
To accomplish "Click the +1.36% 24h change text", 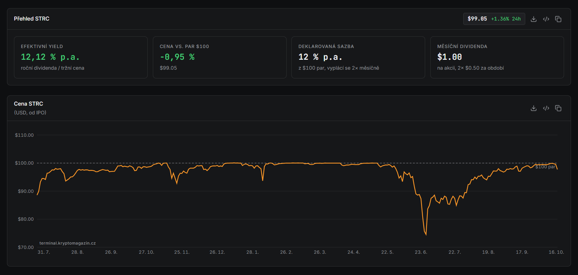I will click(506, 19).
